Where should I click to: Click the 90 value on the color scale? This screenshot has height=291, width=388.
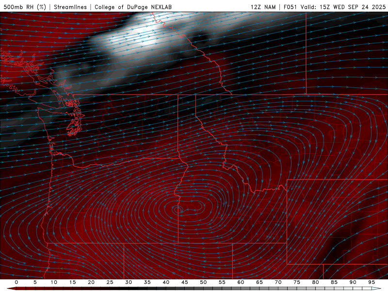pos(353,282)
